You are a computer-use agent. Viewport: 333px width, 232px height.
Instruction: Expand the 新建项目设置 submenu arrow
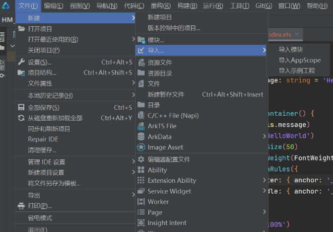coord(133,172)
